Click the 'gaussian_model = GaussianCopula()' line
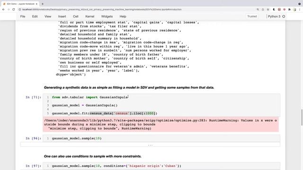The height and width of the screenshot is (170, 303). click(x=85, y=105)
